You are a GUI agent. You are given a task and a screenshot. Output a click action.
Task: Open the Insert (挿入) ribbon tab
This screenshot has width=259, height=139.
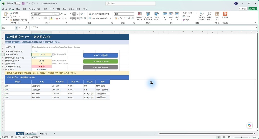pyautogui.click(x=18, y=9)
